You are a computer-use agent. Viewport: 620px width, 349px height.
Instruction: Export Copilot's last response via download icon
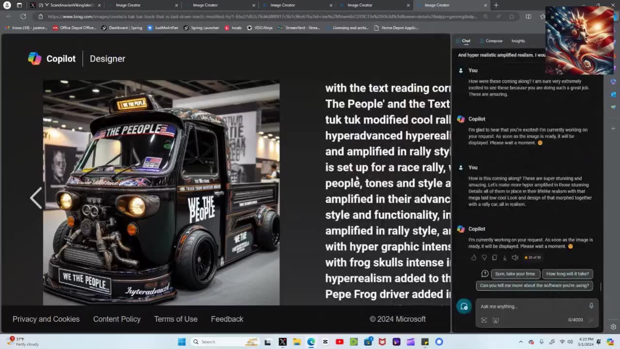tap(504, 257)
